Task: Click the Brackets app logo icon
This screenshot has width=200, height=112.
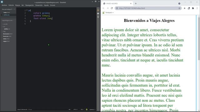Action: 2,2
